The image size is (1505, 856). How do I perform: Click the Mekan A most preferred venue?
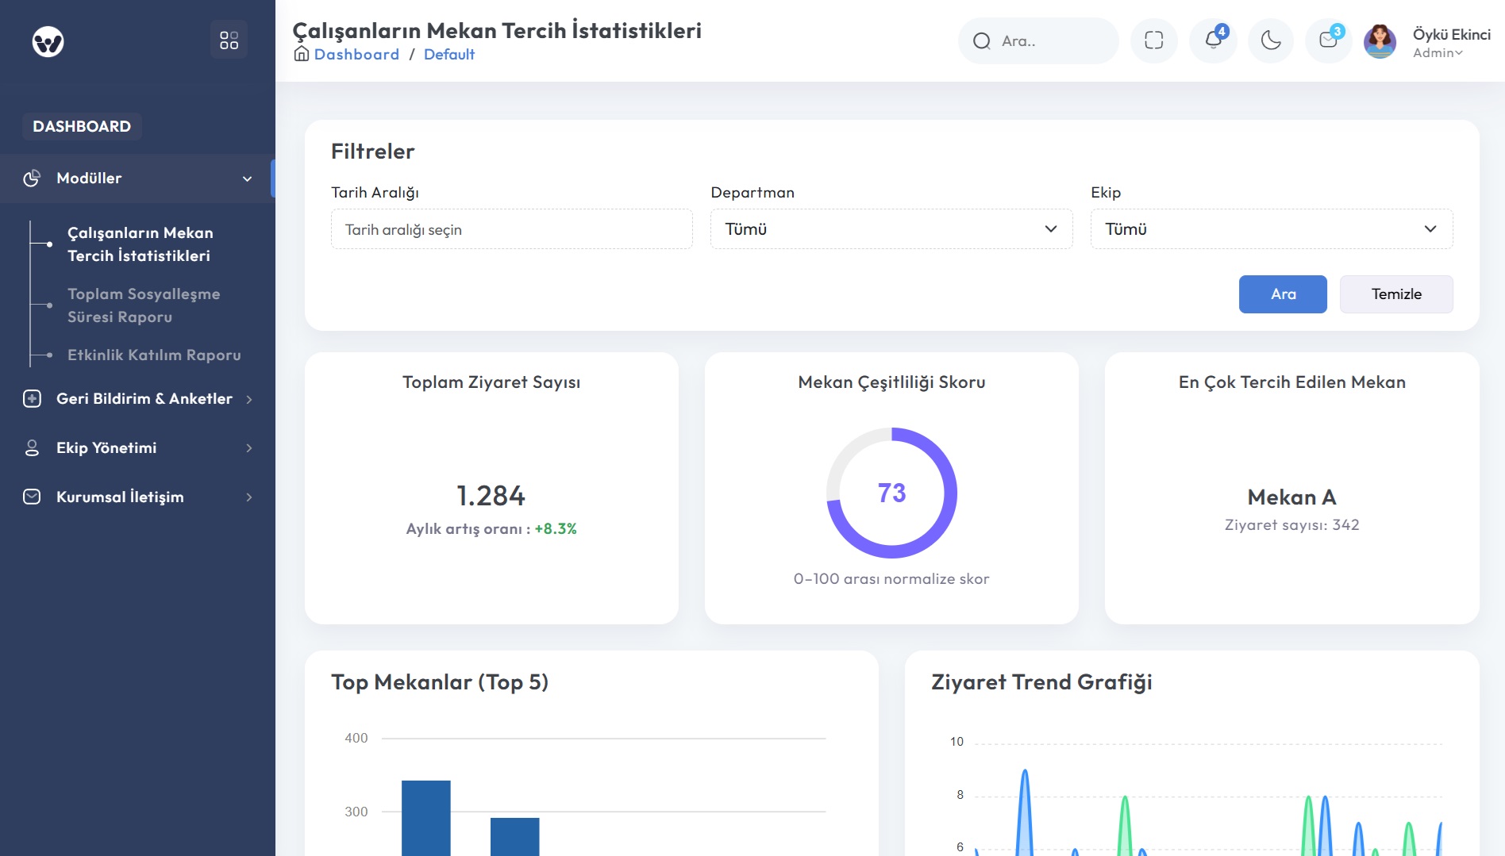pos(1291,497)
